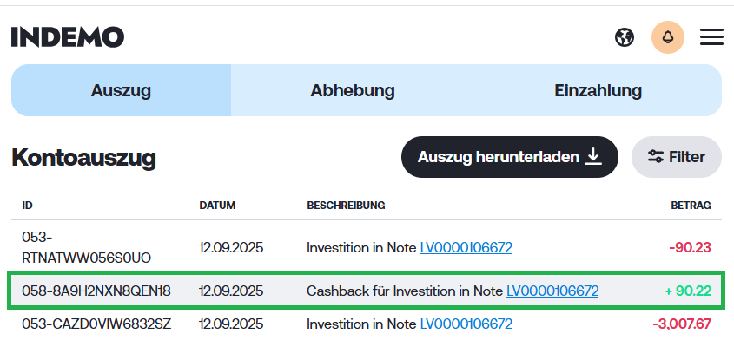
Task: Click the BETRAG column header
Action: [x=691, y=206]
